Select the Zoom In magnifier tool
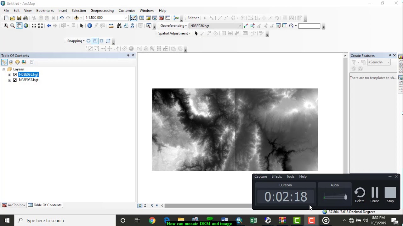 pos(6,26)
